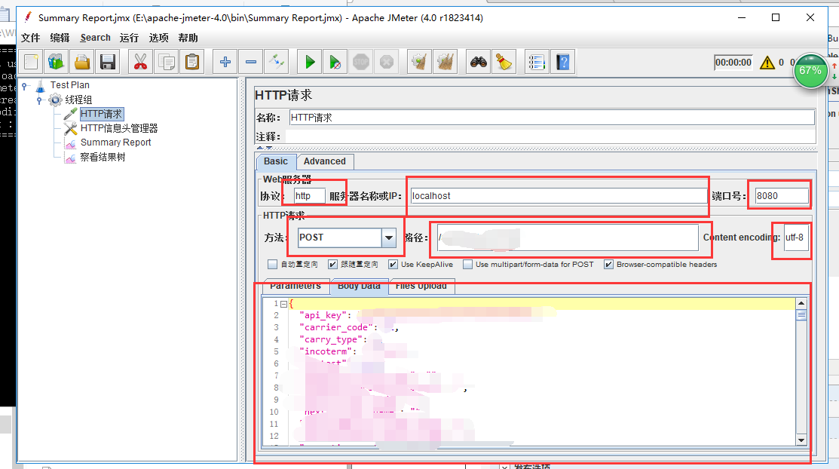This screenshot has height=469, width=839.
Task: Click the 名称 field with HTTP请求
Action: 553,118
